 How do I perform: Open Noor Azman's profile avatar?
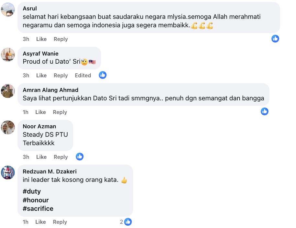[8, 127]
